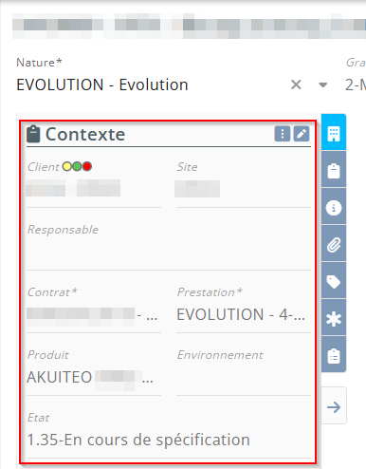The width and height of the screenshot is (366, 469).
Task: Click the green client status light
Action: 77,166
